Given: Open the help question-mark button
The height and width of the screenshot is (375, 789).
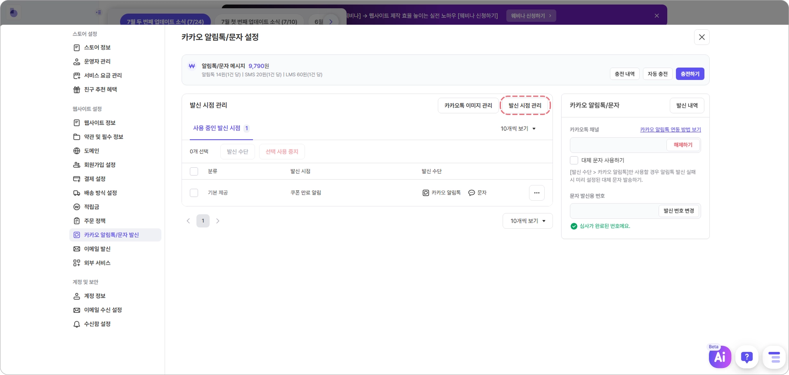Looking at the screenshot, I should coord(747,357).
